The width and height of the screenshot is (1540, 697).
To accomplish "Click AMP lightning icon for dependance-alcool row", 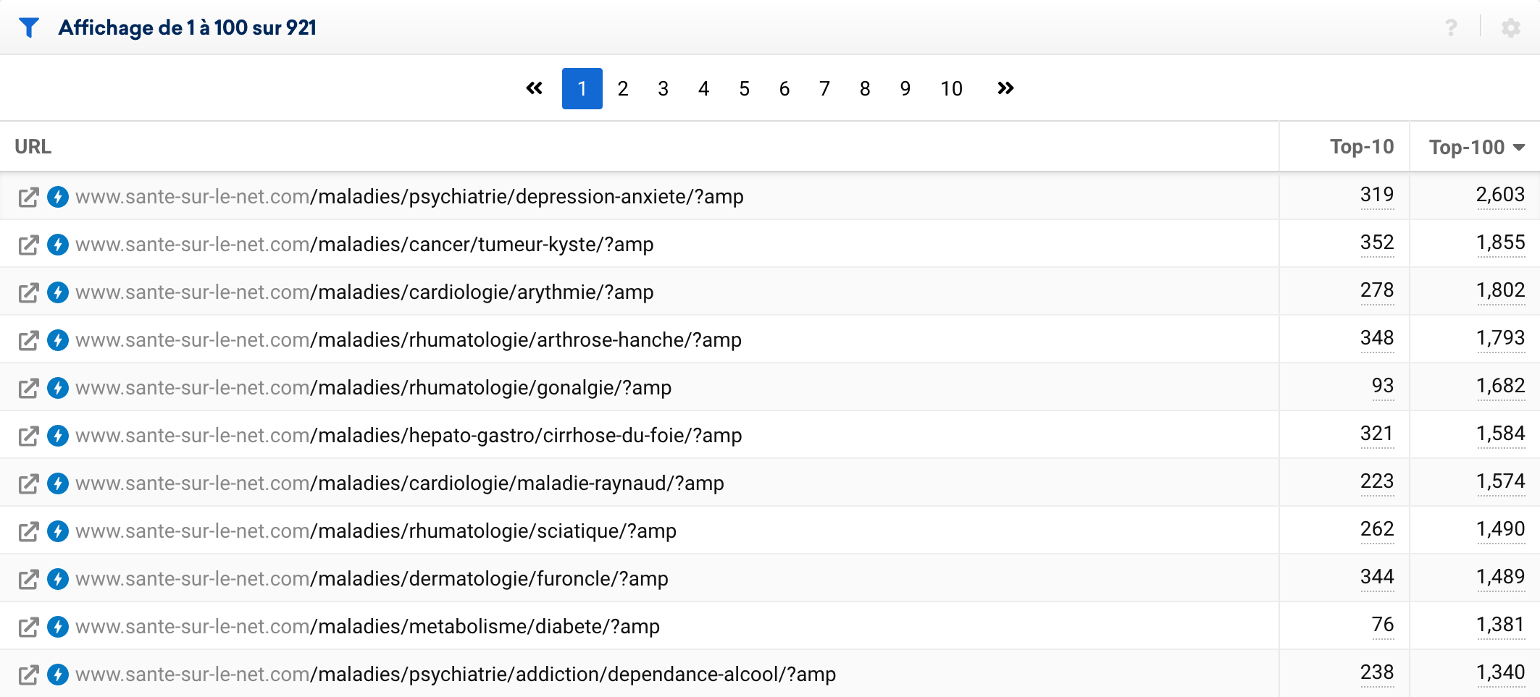I will (x=58, y=675).
